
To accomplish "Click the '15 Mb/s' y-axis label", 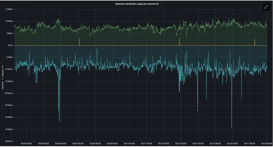I will pos(9,9).
